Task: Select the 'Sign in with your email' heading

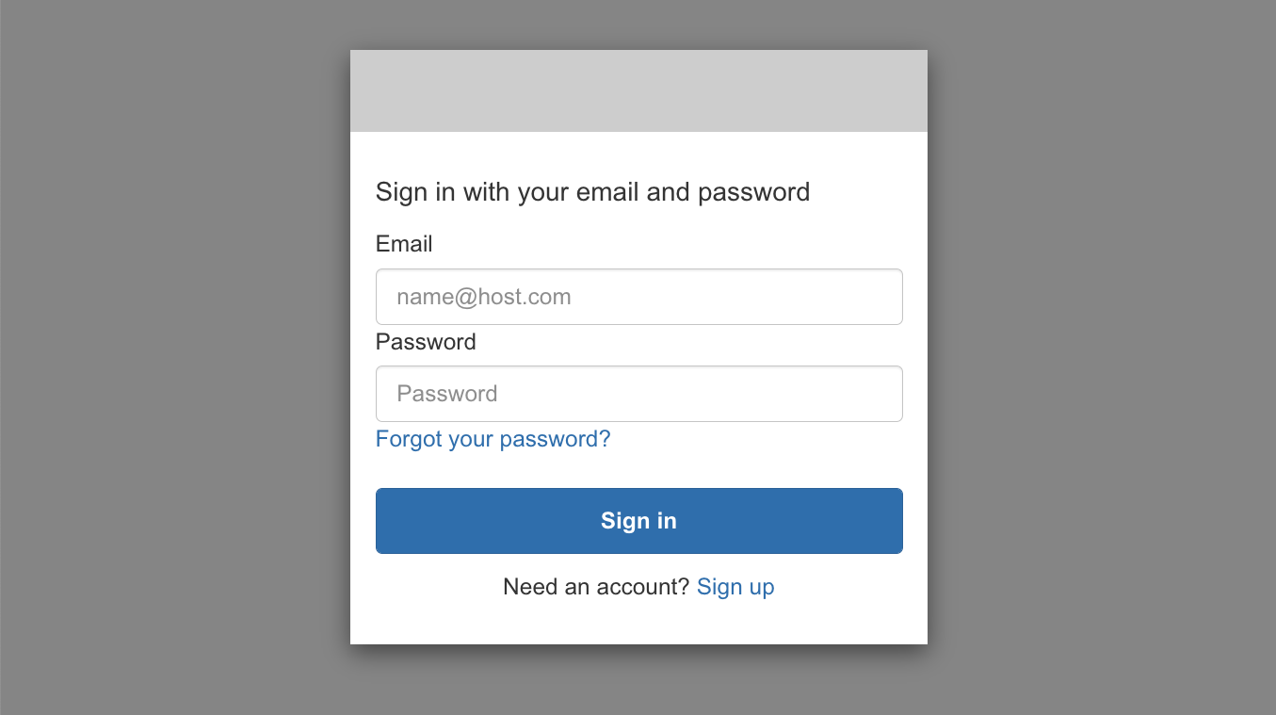Action: tap(592, 192)
